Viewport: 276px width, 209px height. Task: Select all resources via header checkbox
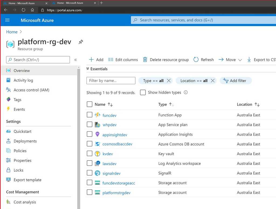pos(89,104)
